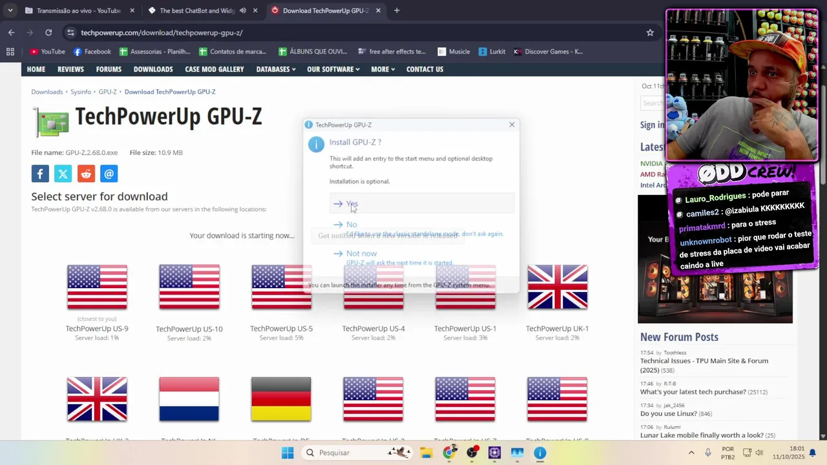Screen dimensions: 827x465
Task: Click the X (Twitter) share icon
Action: tap(63, 174)
